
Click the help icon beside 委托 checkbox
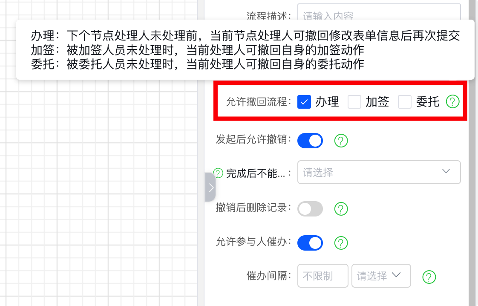[x=453, y=102]
